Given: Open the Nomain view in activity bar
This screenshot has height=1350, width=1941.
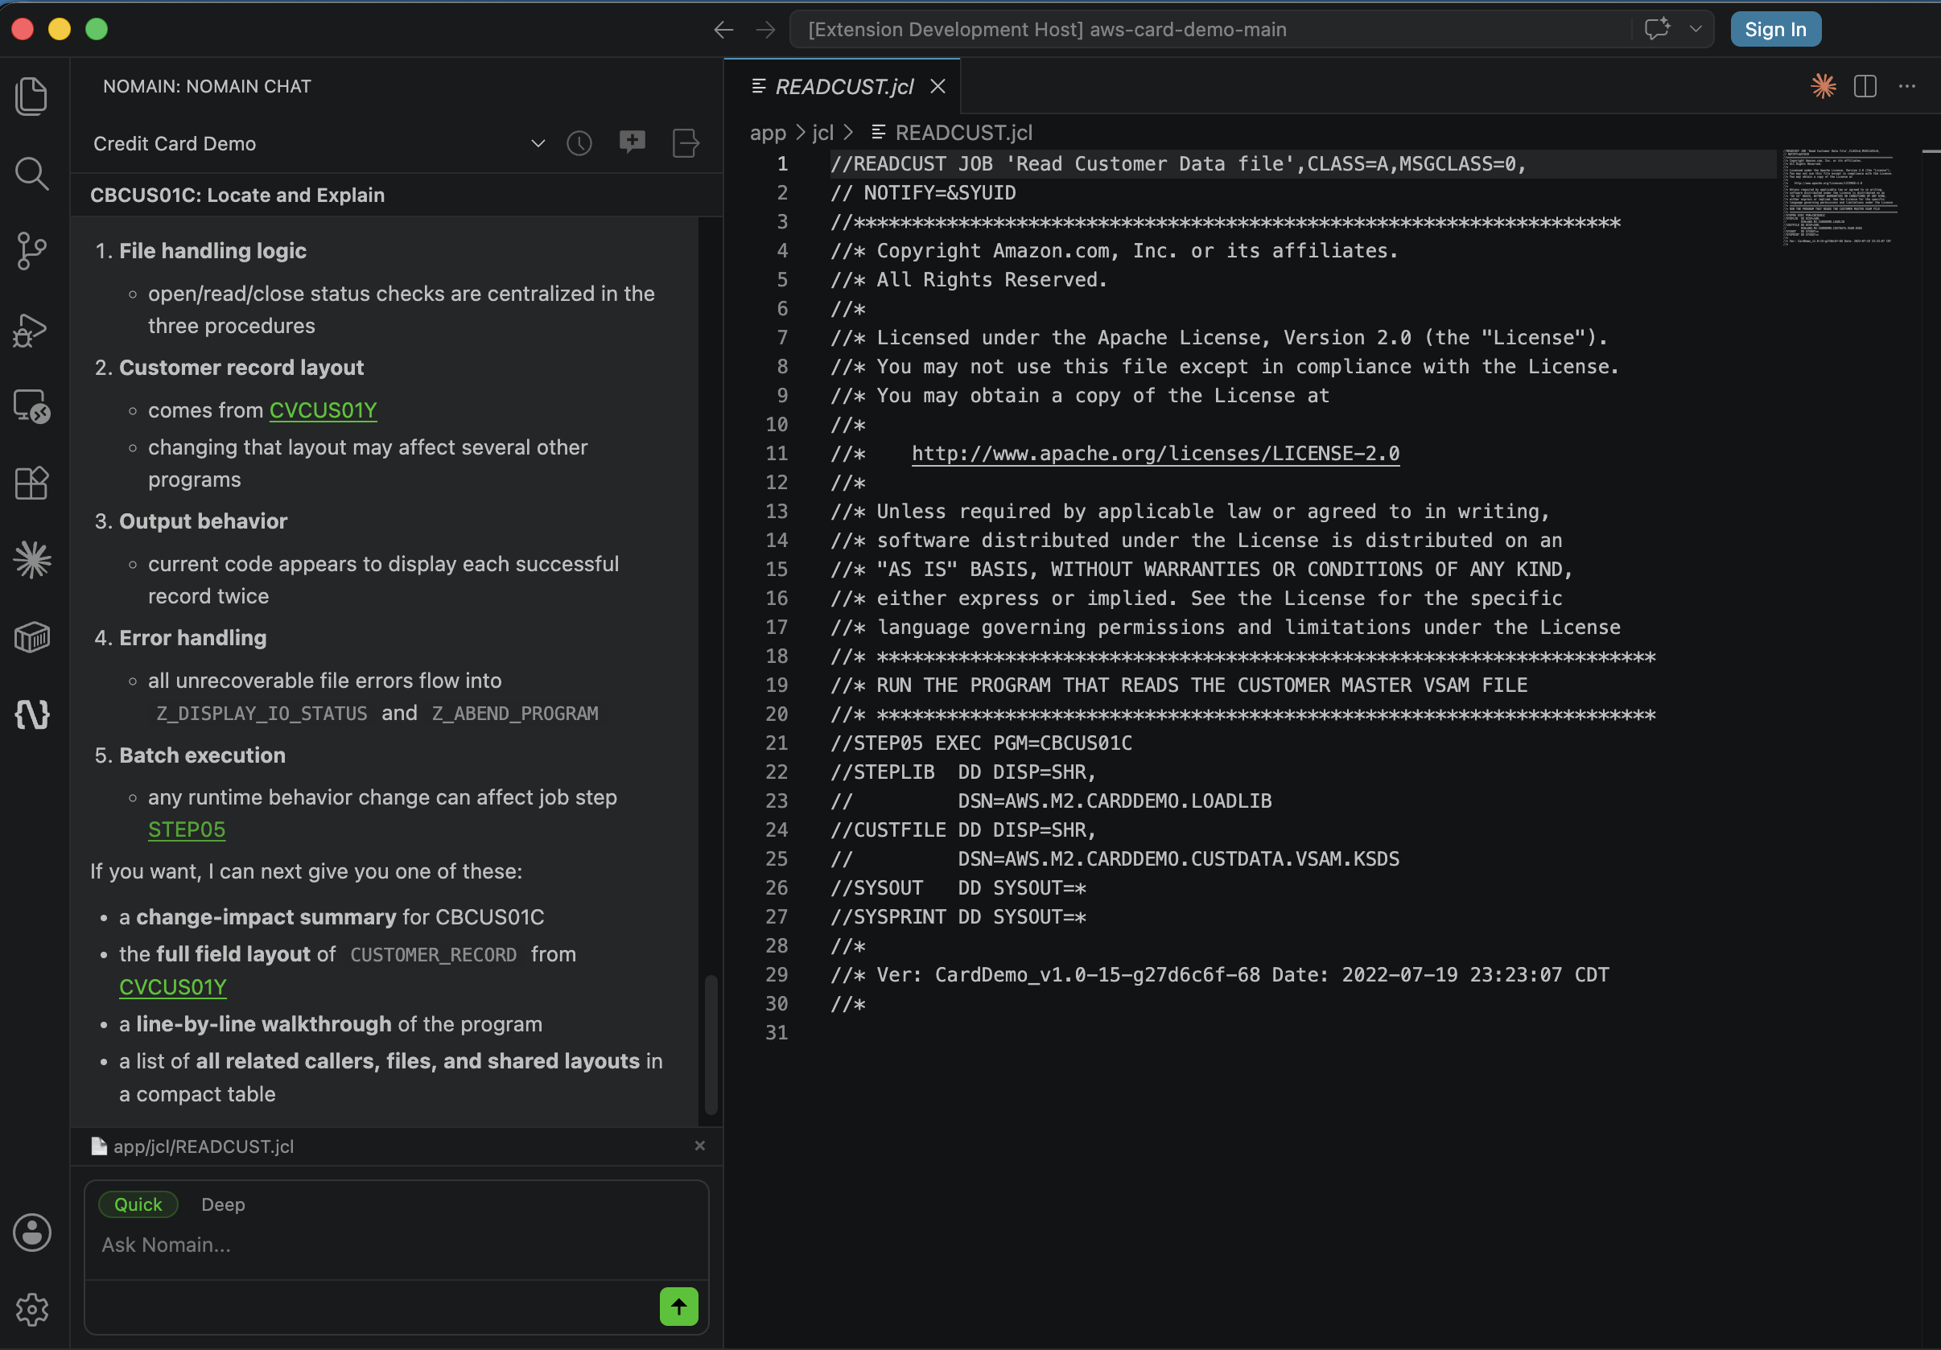Looking at the screenshot, I should point(32,715).
